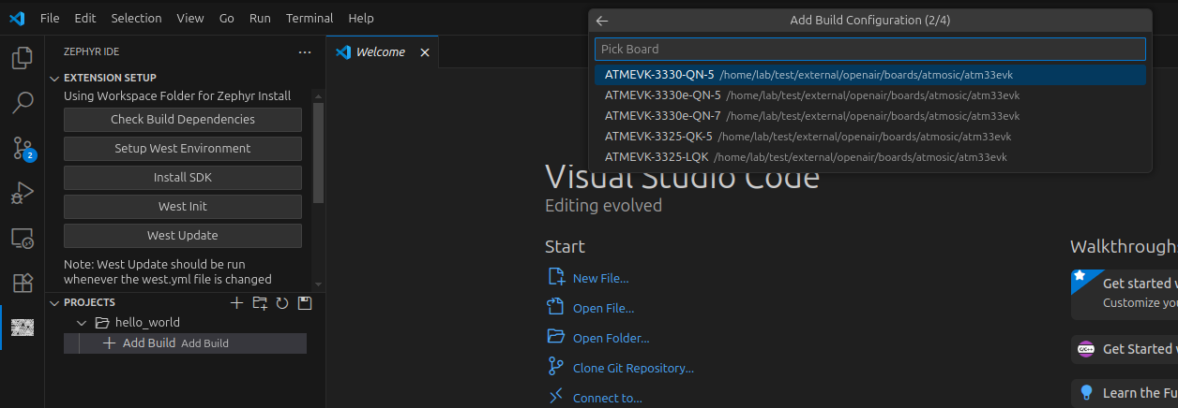Viewport: 1178px width, 408px height.
Task: Click the Open File icon under Start
Action: 556,307
